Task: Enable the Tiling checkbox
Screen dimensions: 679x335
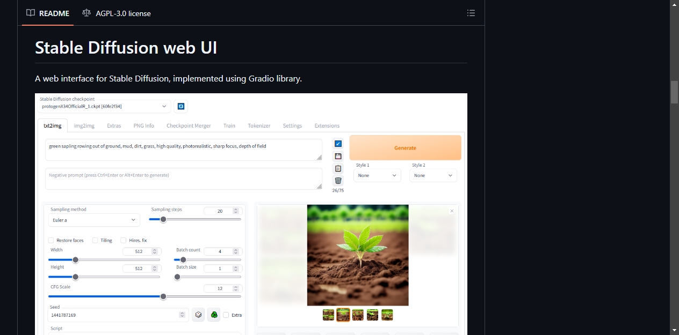Action: pyautogui.click(x=95, y=240)
